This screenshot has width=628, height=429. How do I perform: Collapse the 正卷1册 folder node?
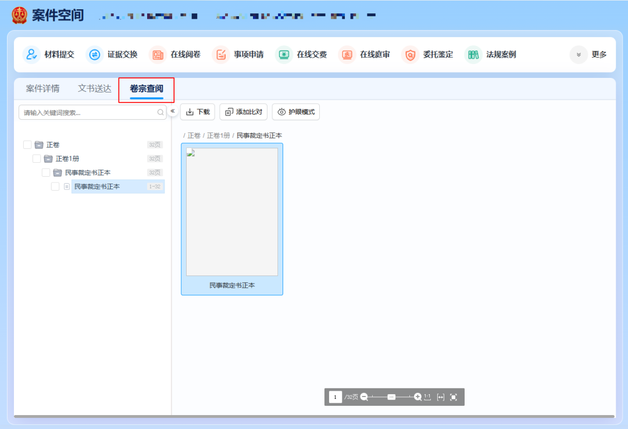48,159
